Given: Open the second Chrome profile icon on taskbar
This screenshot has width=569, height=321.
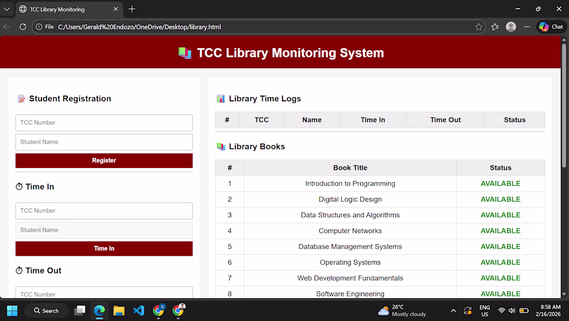Looking at the screenshot, I should [178, 311].
